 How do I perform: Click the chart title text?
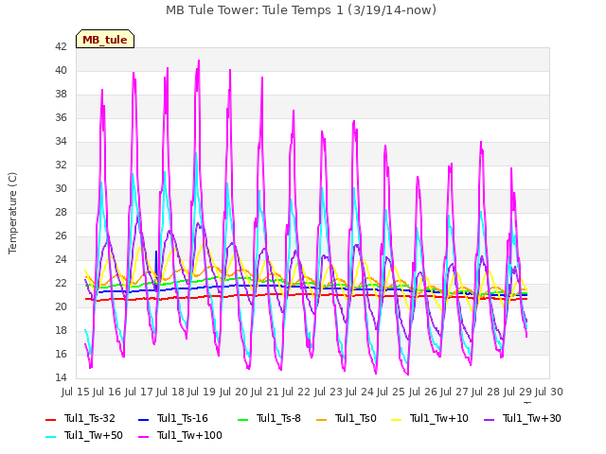301,10
